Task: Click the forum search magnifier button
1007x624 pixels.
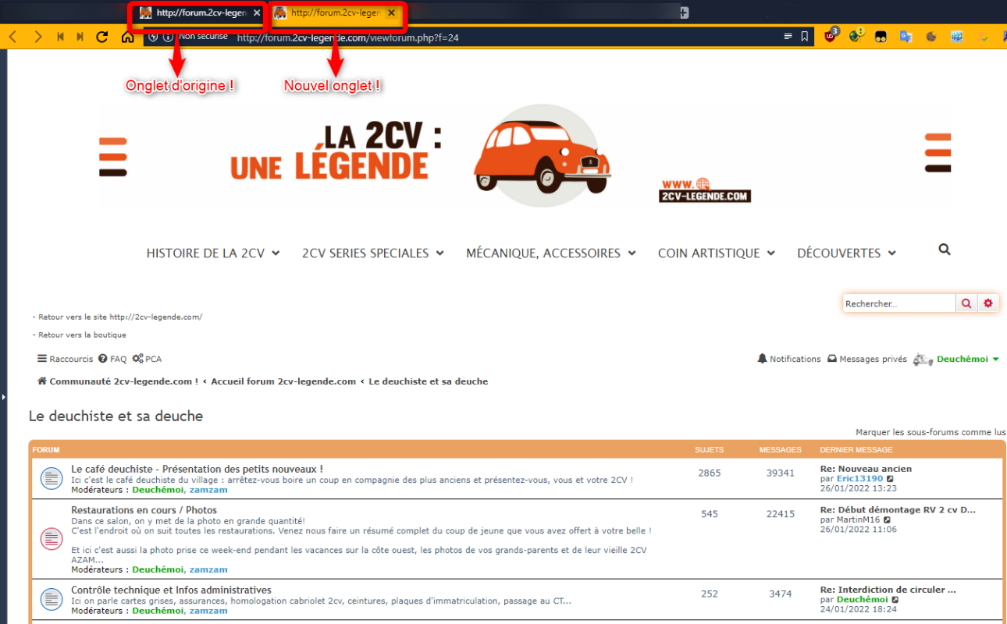Action: (966, 303)
